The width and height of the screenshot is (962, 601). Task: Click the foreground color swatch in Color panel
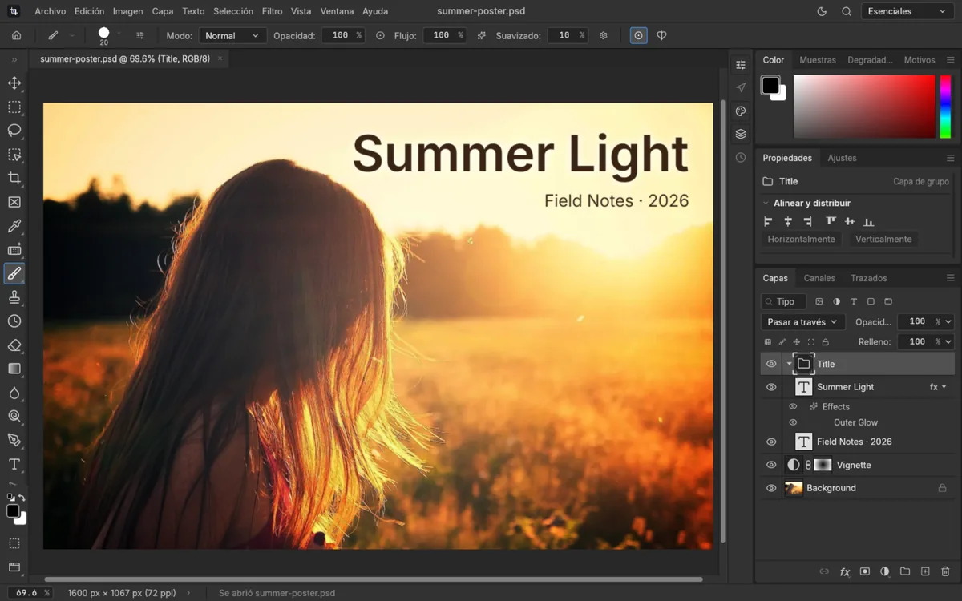click(770, 86)
